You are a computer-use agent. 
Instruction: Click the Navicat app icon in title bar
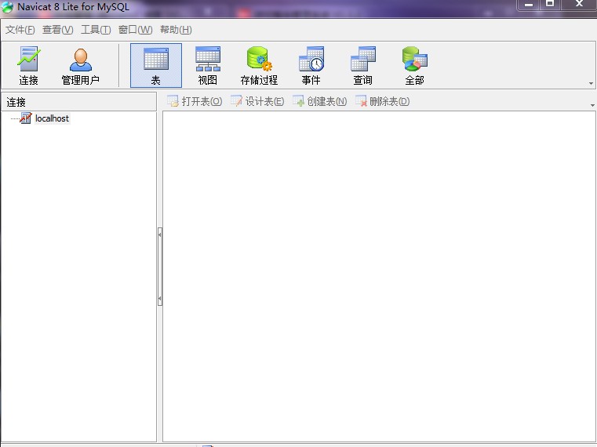point(7,7)
